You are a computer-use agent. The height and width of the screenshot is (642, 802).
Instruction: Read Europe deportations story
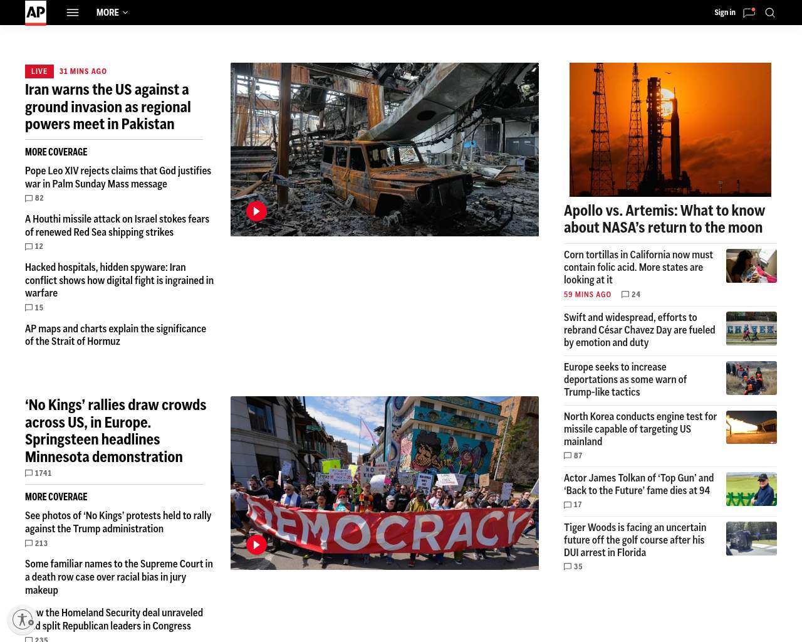625,379
